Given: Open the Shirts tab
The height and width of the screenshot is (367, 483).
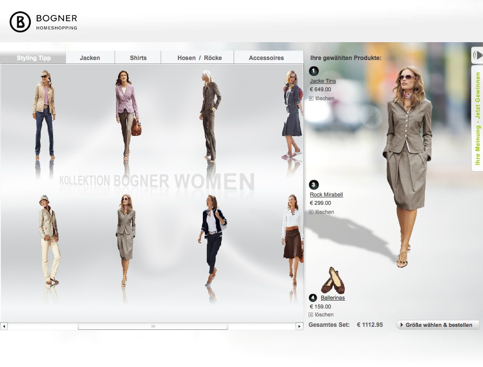Looking at the screenshot, I should 138,58.
